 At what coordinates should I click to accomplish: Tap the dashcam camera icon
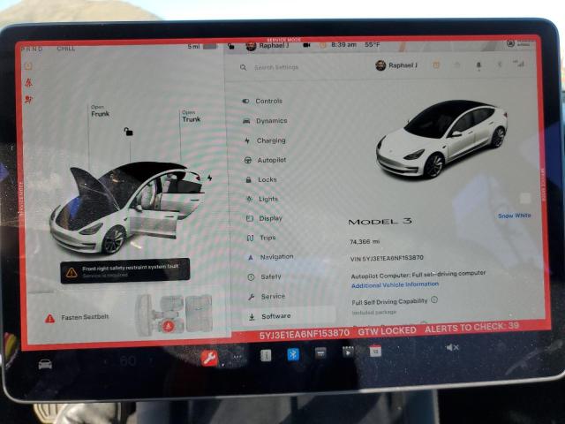[x=306, y=45]
